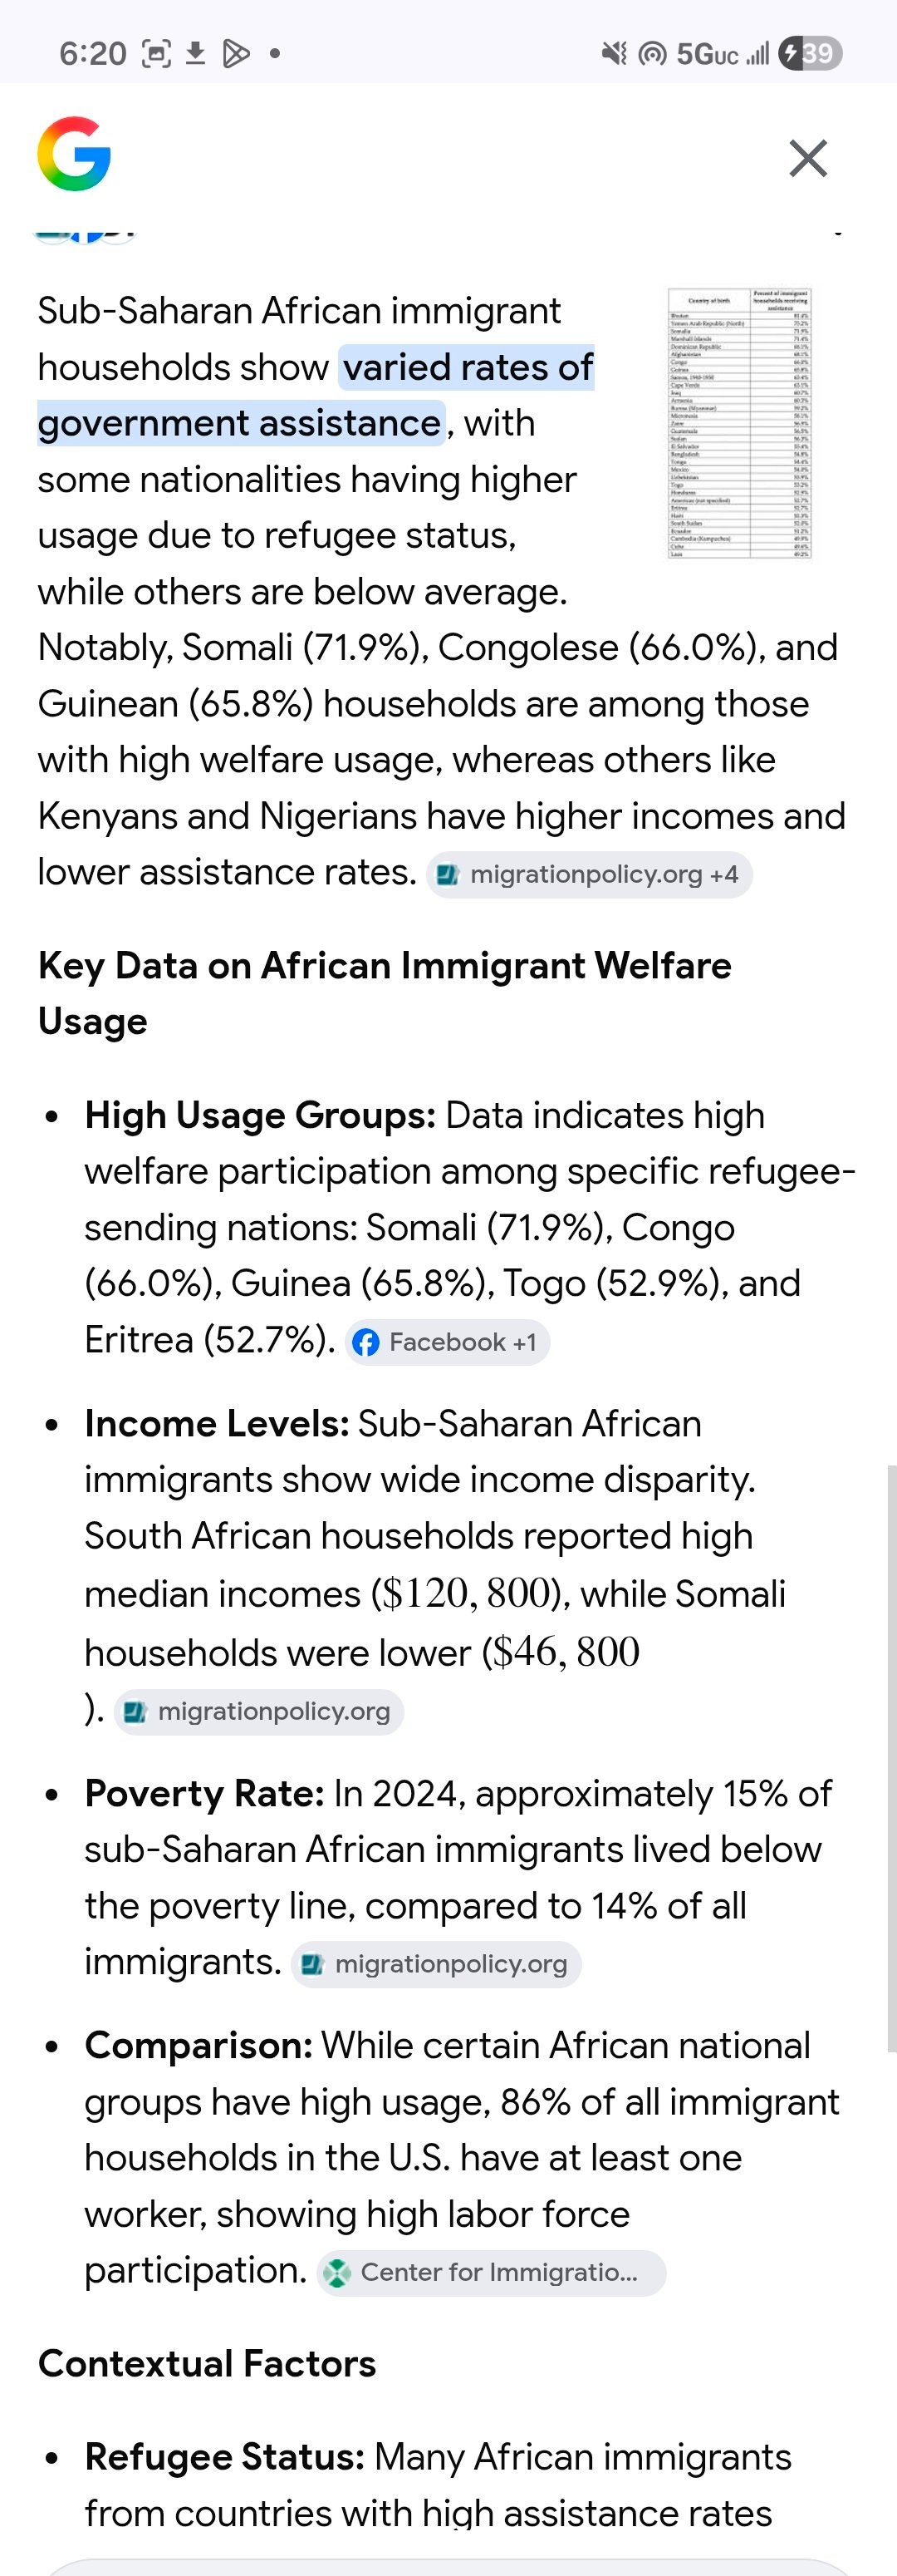Tap the download status icon
This screenshot has height=2576, width=897.
(x=196, y=53)
